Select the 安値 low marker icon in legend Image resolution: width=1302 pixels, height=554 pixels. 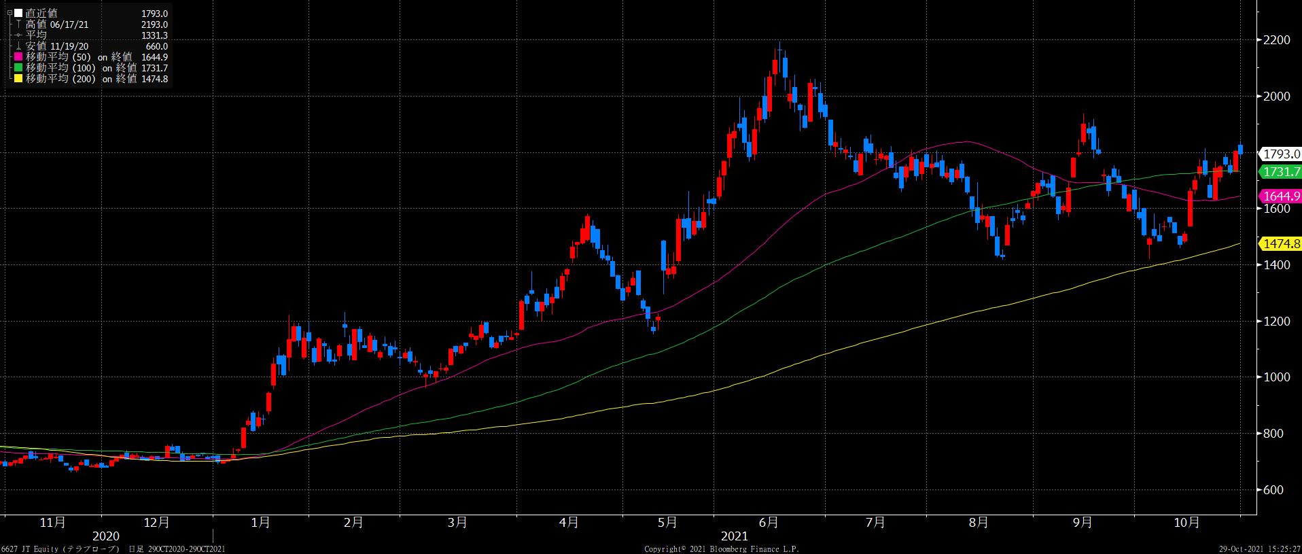[18, 46]
